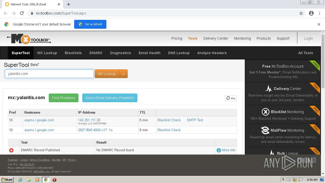This screenshot has width=325, height=183.
Task: Bookmark this page with the star icon
Action: click(x=301, y=13)
